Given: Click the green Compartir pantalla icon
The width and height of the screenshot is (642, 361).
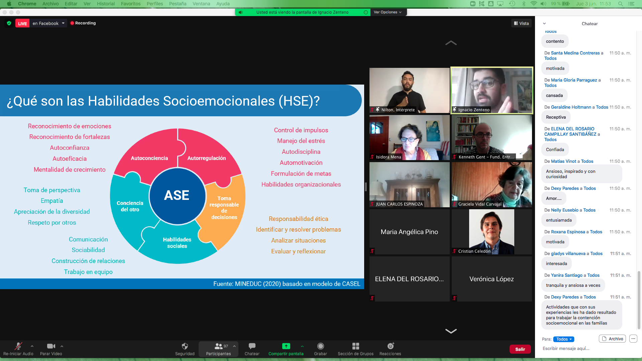Looking at the screenshot, I should (286, 346).
